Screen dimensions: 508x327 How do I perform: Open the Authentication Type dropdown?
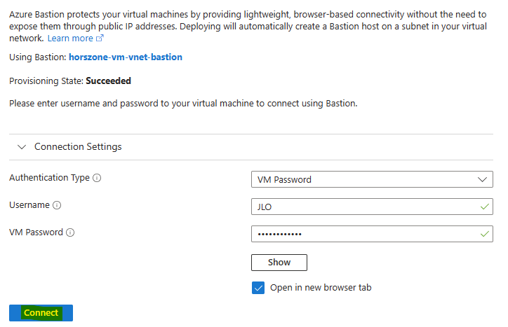tap(372, 179)
